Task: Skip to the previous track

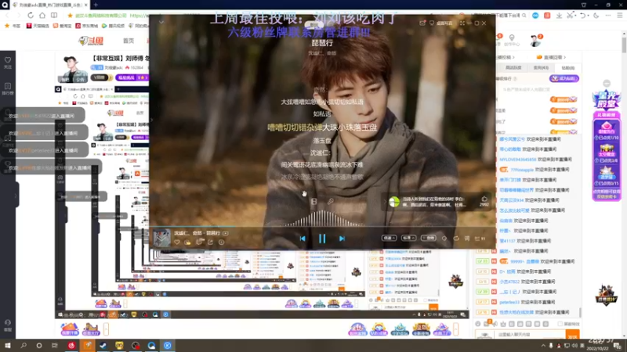Action: pyautogui.click(x=303, y=239)
